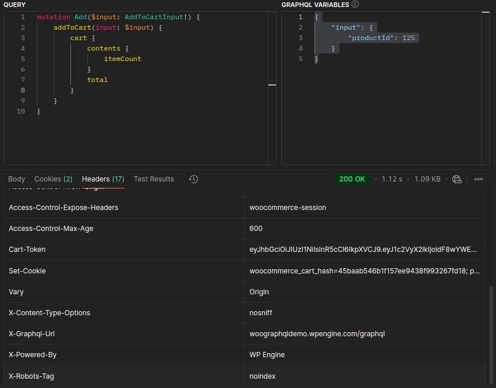Click the noindex header value
Image resolution: width=496 pixels, height=388 pixels.
click(262, 376)
